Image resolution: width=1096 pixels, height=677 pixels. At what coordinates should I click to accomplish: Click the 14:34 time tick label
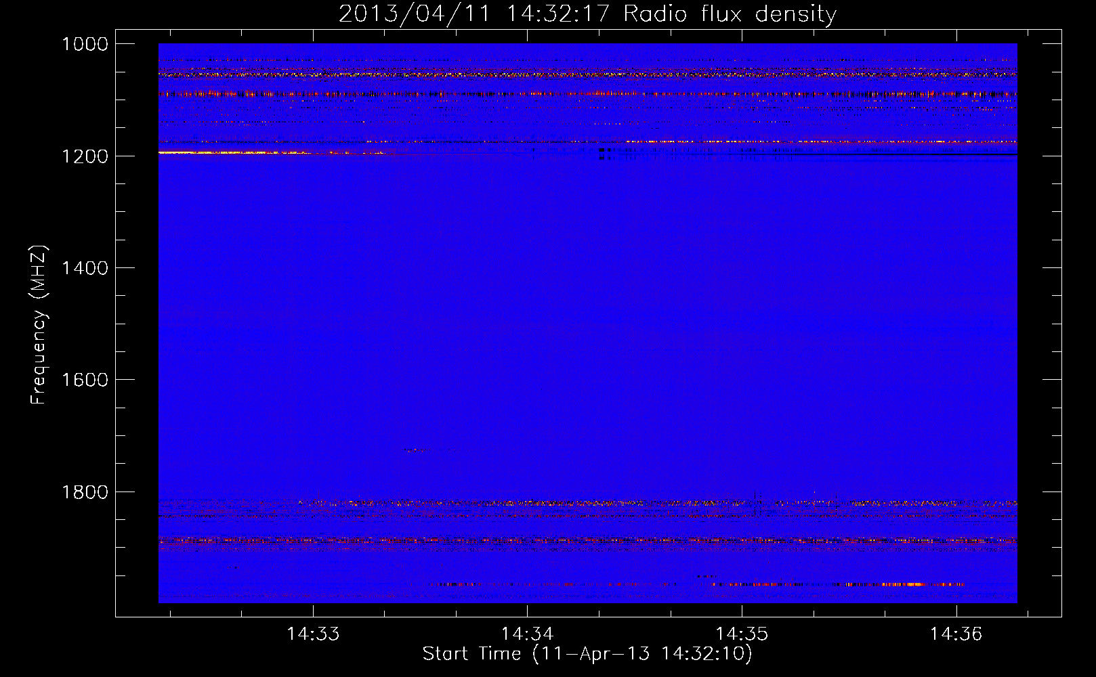(528, 634)
